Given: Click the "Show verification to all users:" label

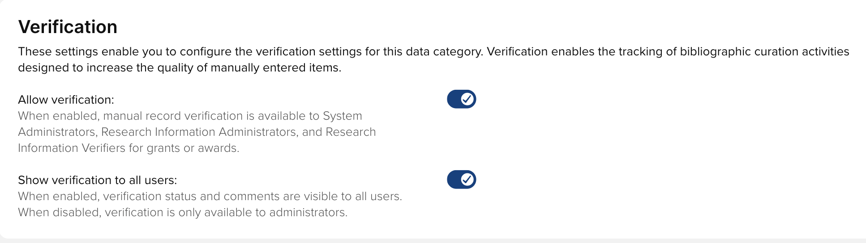Looking at the screenshot, I should [97, 180].
